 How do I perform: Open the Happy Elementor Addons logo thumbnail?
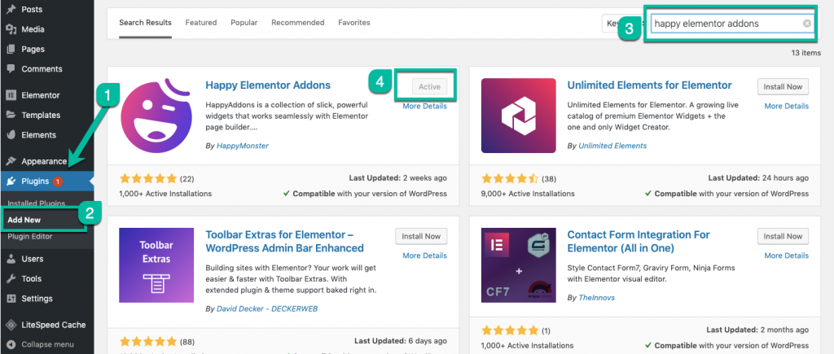(x=155, y=116)
